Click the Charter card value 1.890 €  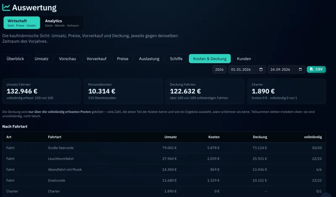[263, 91]
